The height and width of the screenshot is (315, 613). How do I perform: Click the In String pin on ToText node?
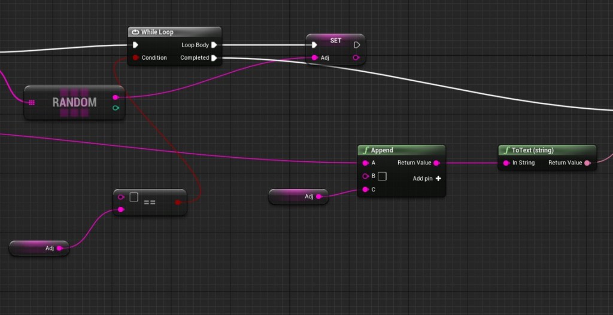click(506, 163)
